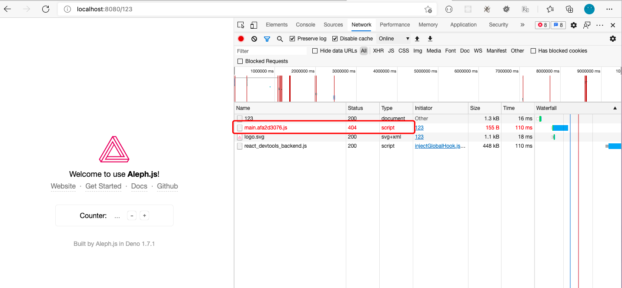Image resolution: width=622 pixels, height=288 pixels.
Task: Open the browser settings and more menu
Action: click(x=609, y=9)
